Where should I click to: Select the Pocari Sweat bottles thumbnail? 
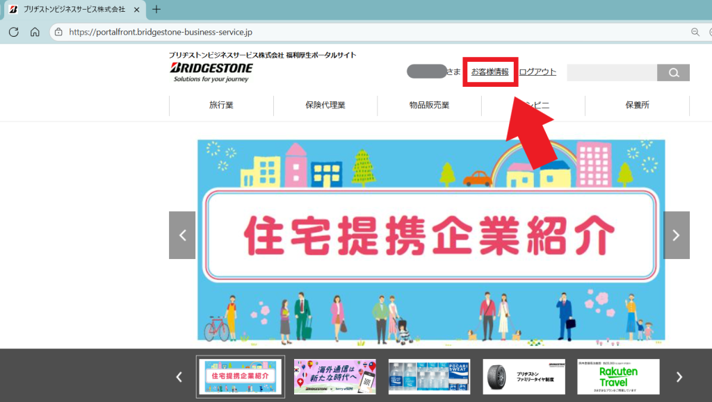point(429,377)
